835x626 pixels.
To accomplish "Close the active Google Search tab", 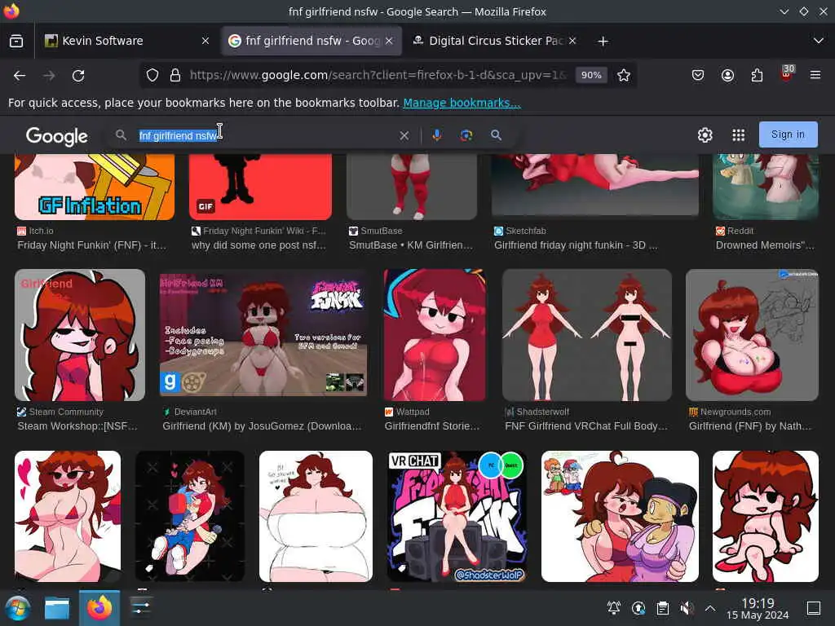I will pos(389,41).
